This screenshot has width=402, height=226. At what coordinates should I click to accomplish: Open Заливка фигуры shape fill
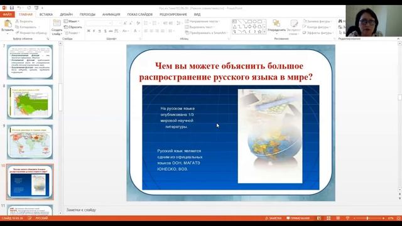pos(317,21)
